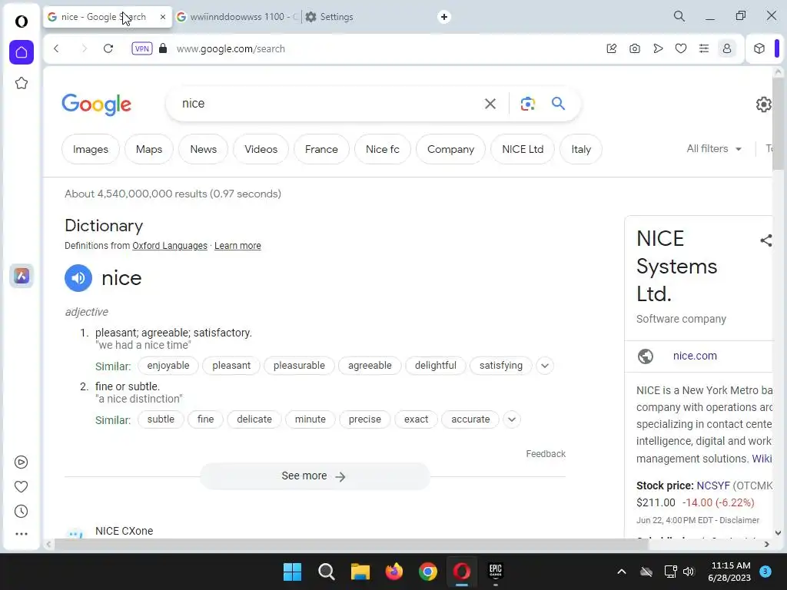787x590 pixels.
Task: Switch to the Settings tab
Action: tap(329, 17)
